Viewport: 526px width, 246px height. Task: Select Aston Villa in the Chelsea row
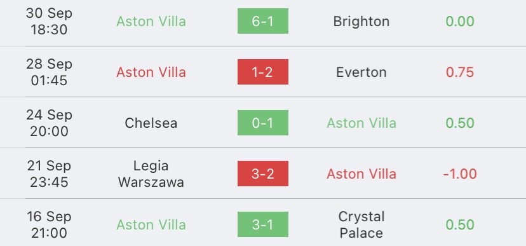tap(361, 123)
